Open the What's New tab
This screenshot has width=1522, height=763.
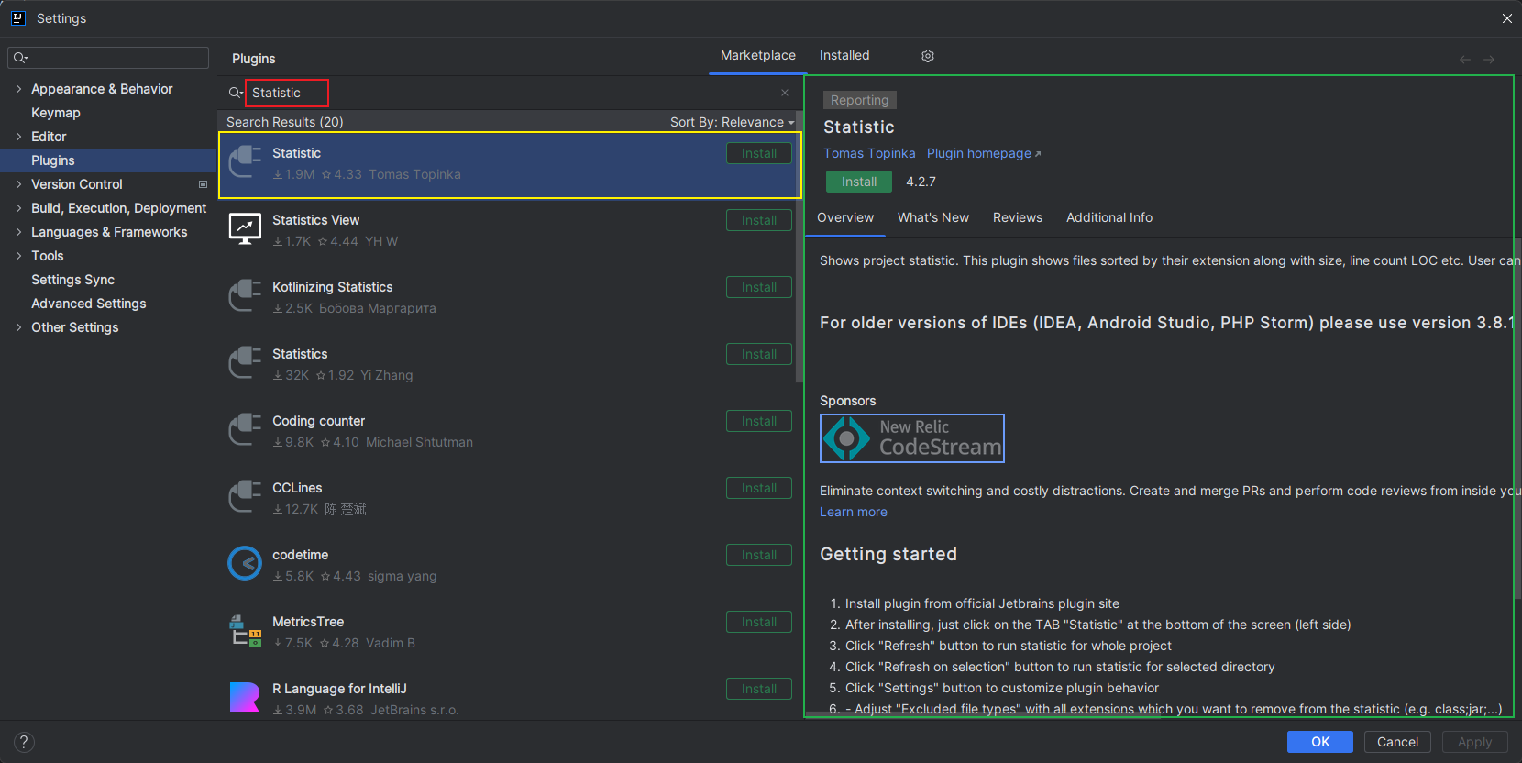(933, 217)
